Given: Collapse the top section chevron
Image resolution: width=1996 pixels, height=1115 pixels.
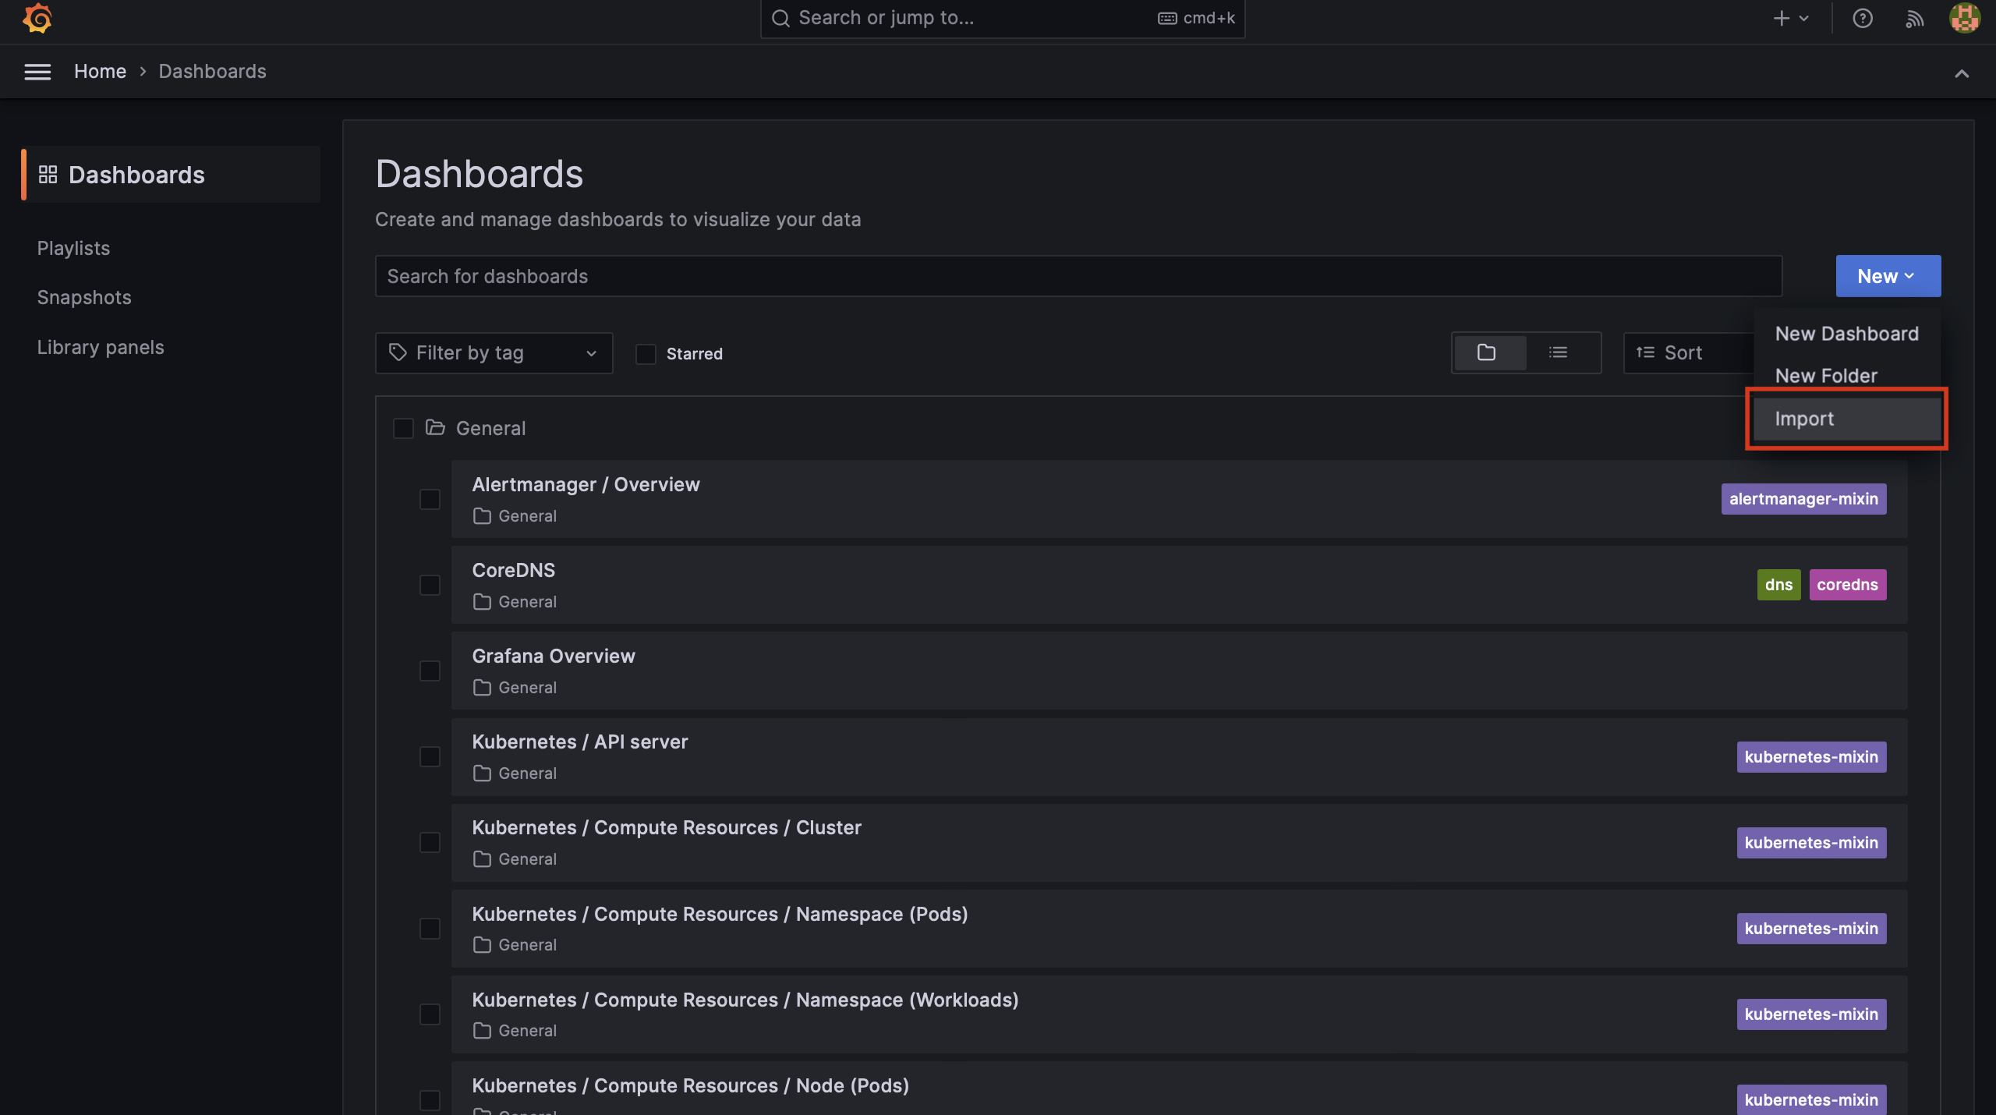Looking at the screenshot, I should click(x=1962, y=74).
